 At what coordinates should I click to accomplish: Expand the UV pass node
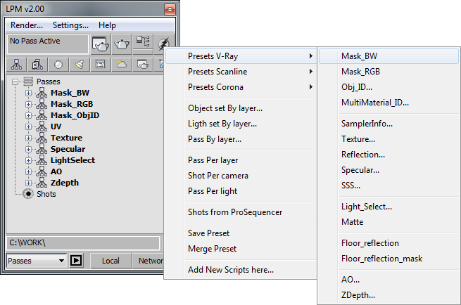pos(28,126)
